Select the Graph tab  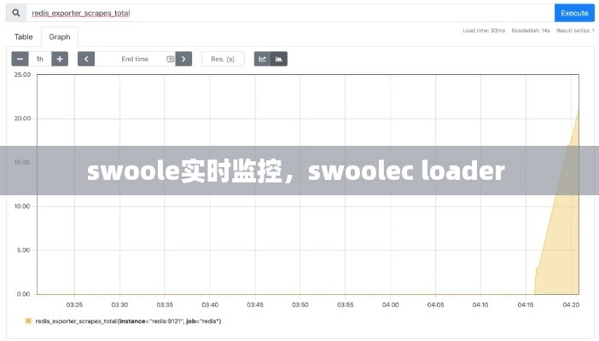coord(60,37)
